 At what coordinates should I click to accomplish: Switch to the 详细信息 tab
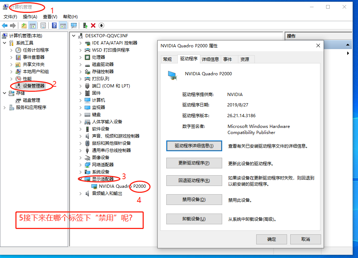tap(210, 59)
